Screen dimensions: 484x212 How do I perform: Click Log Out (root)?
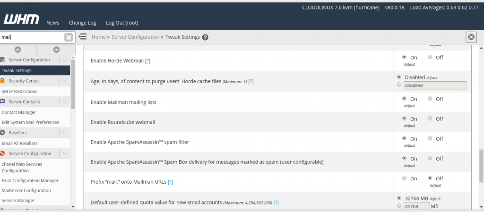point(122,23)
